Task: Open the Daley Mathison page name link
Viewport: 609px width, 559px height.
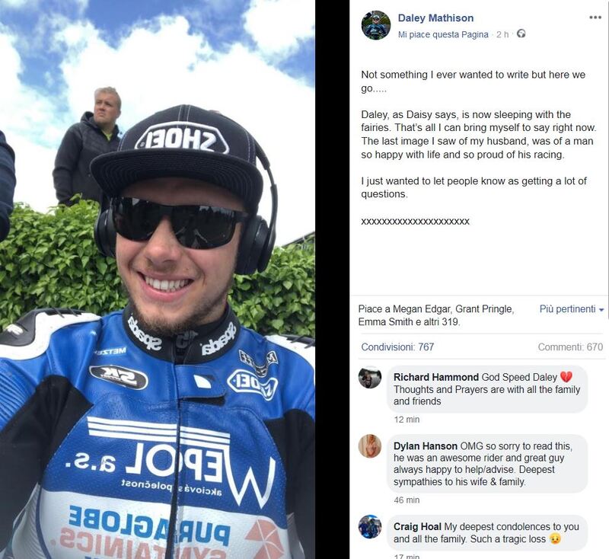Action: (x=435, y=18)
